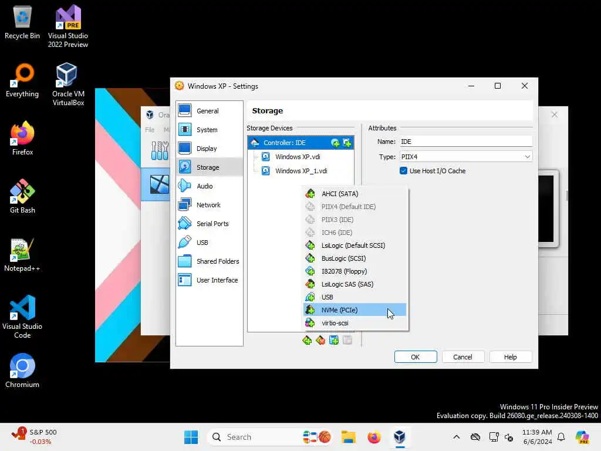Open USB settings category in sidebar

coord(210,243)
